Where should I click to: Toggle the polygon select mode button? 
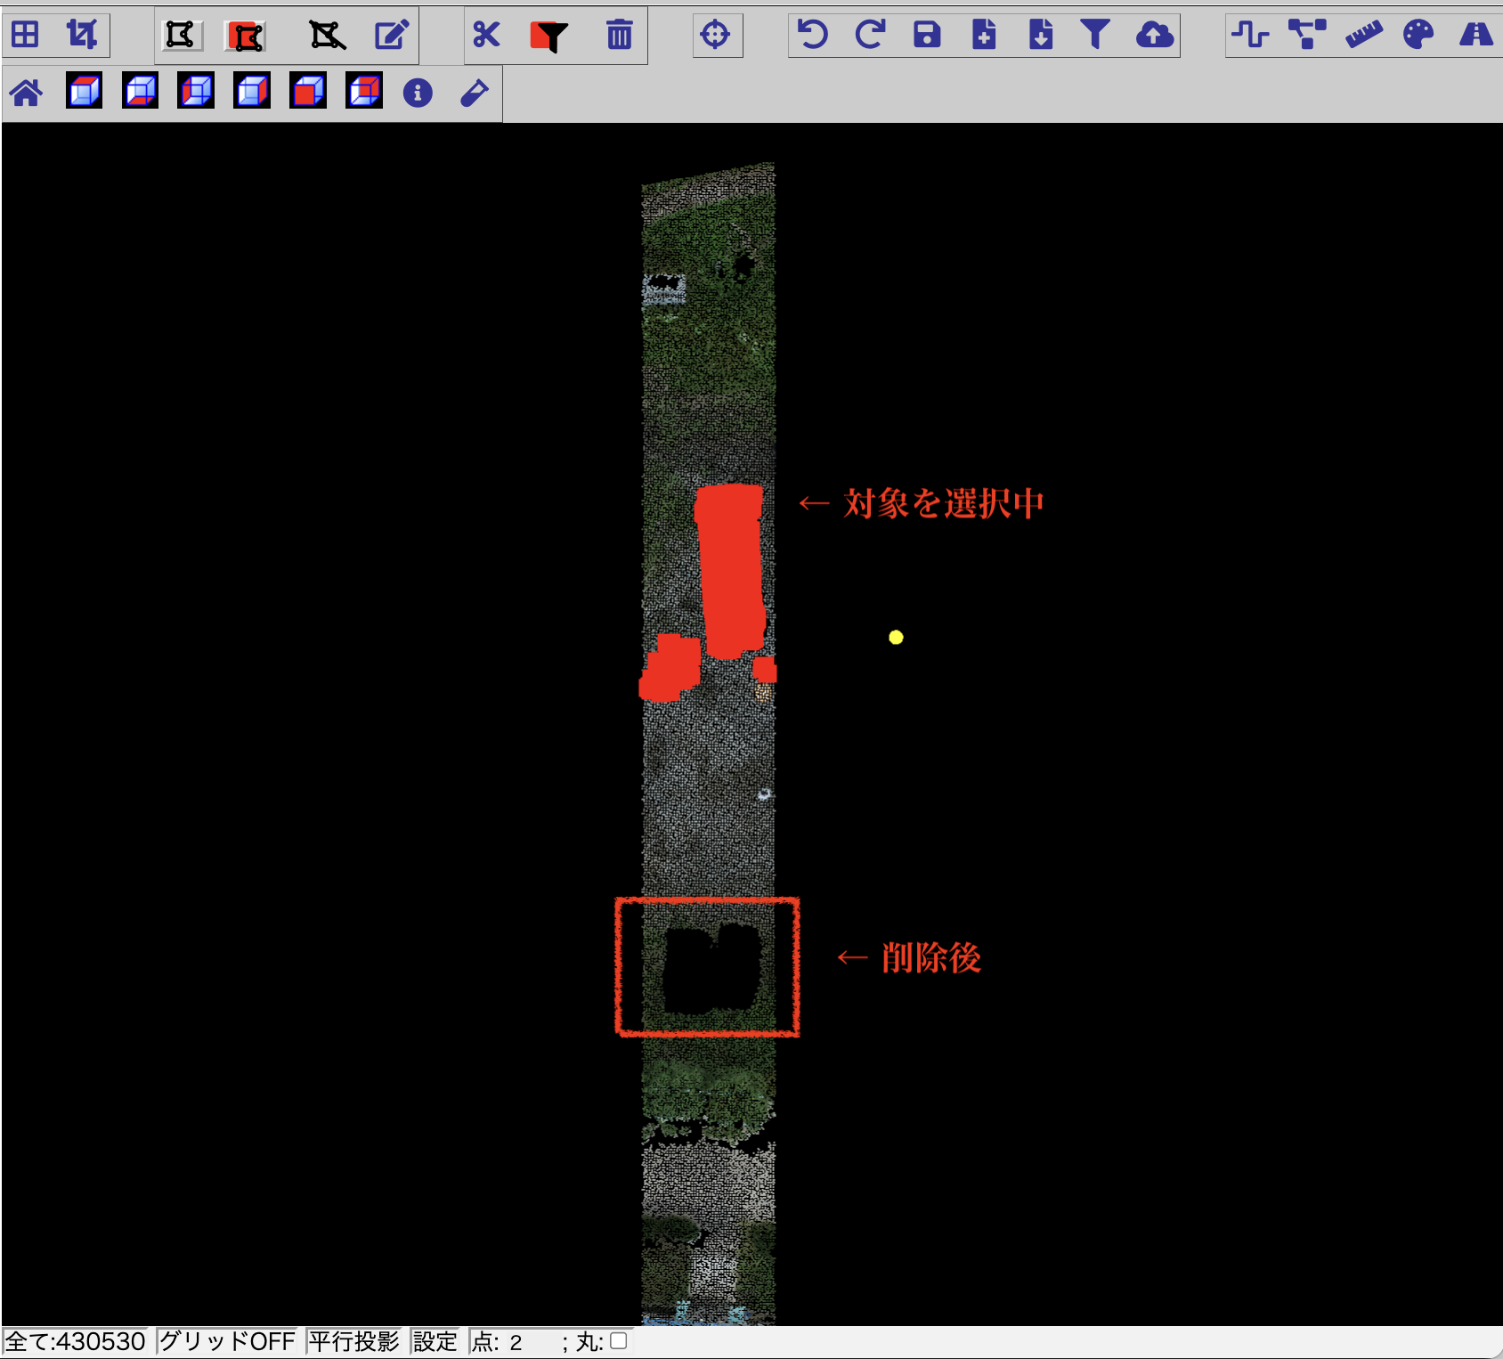coord(181,36)
